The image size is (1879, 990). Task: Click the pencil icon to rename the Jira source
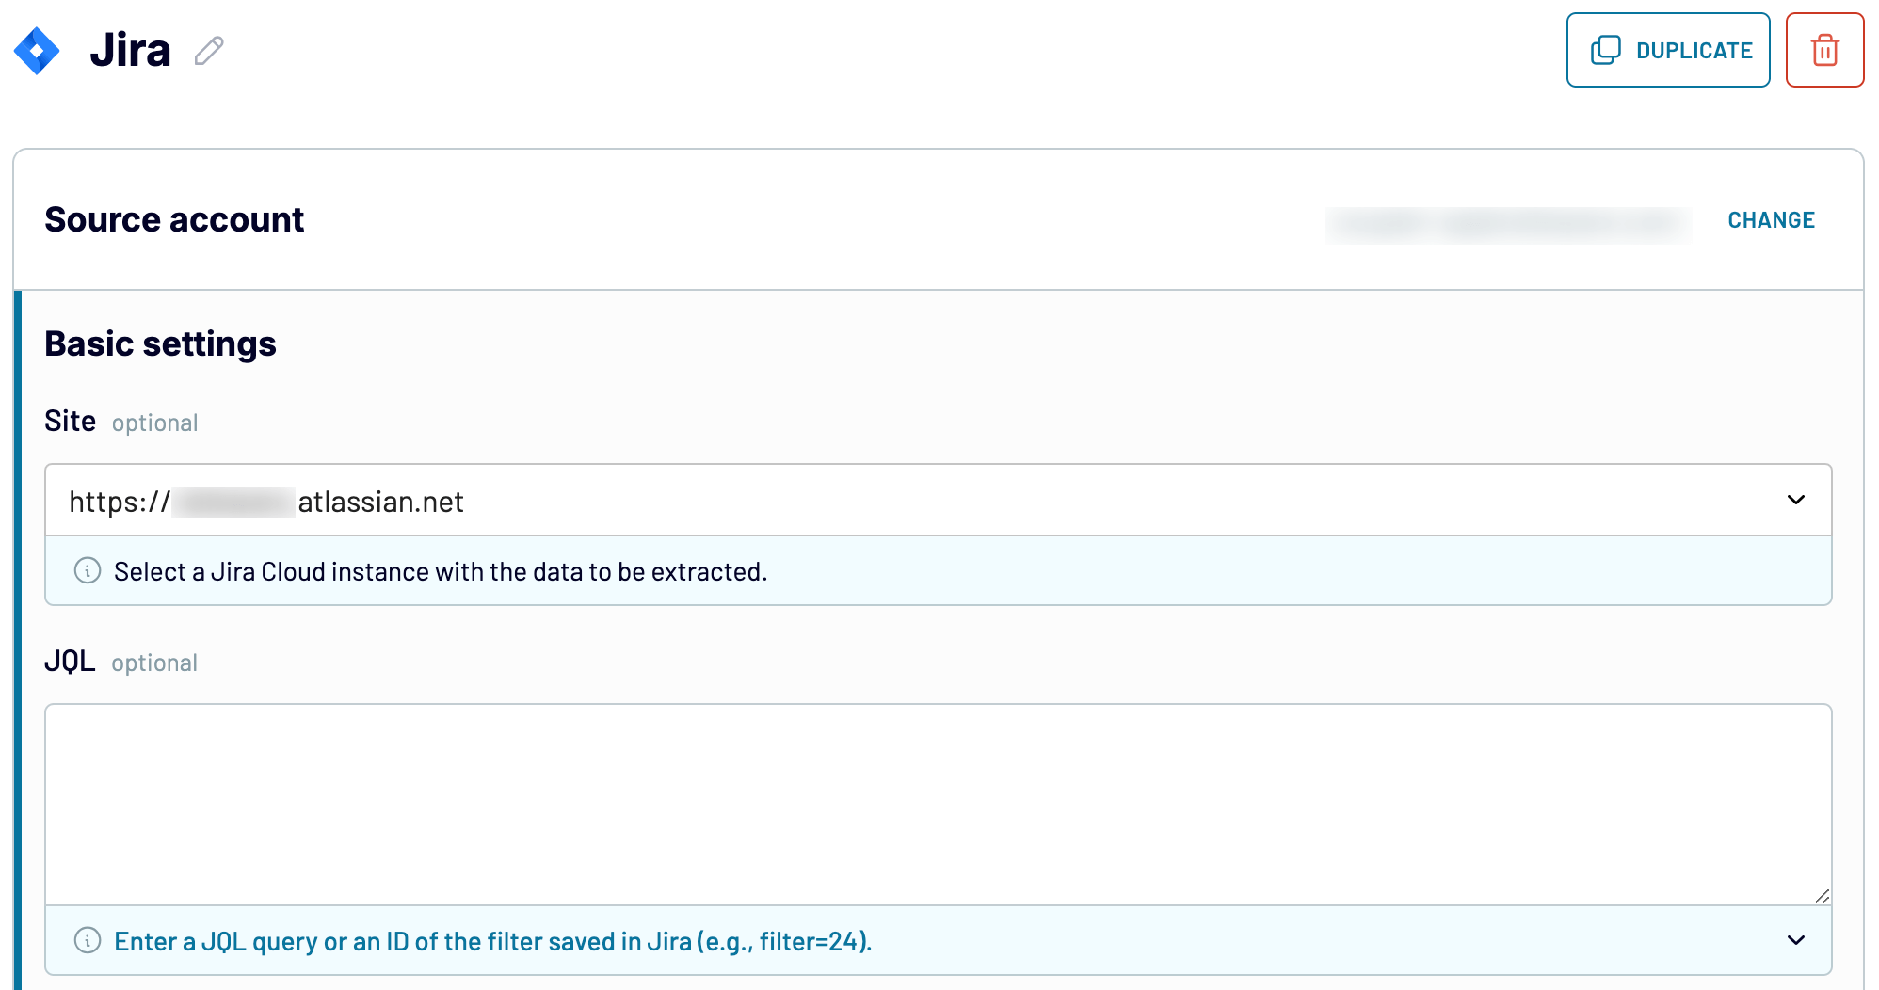[x=209, y=50]
